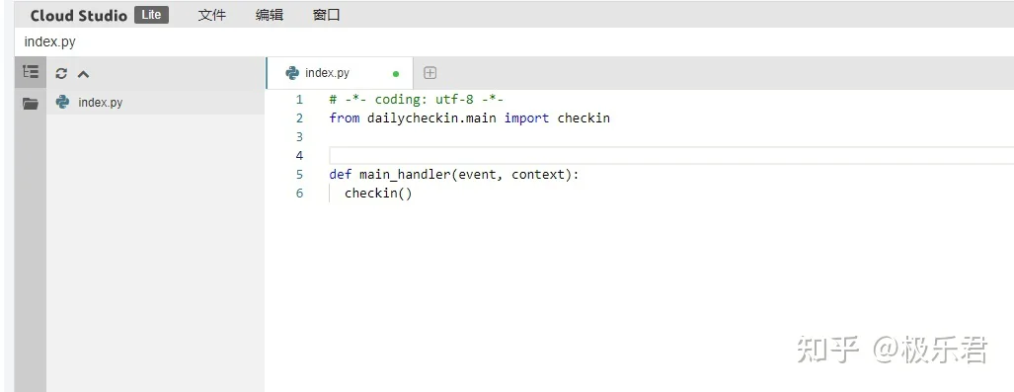Open the 窗口 menu
Screen dimensions: 1014x392
coord(327,15)
